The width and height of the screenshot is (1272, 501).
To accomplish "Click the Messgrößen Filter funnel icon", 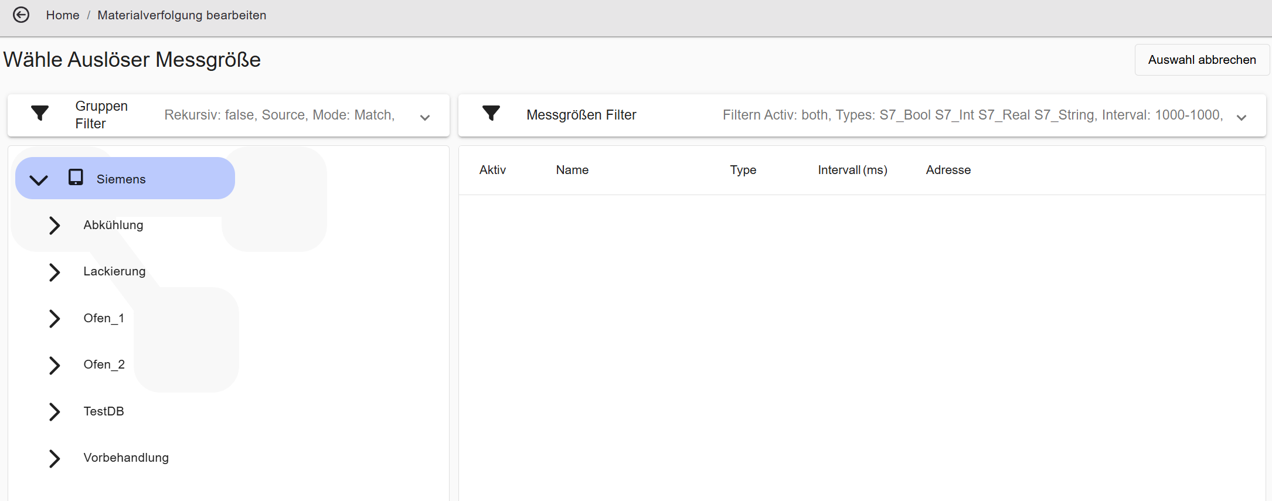I will click(491, 113).
